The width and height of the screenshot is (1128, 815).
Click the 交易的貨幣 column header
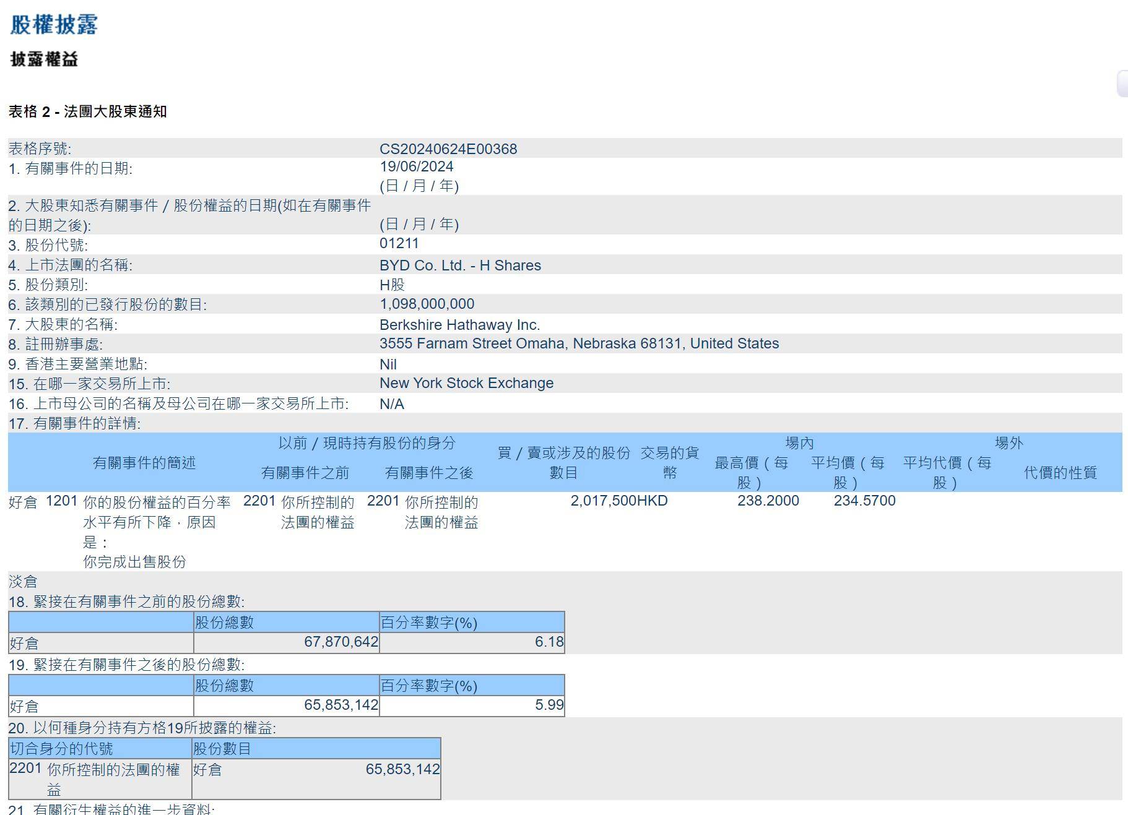669,463
